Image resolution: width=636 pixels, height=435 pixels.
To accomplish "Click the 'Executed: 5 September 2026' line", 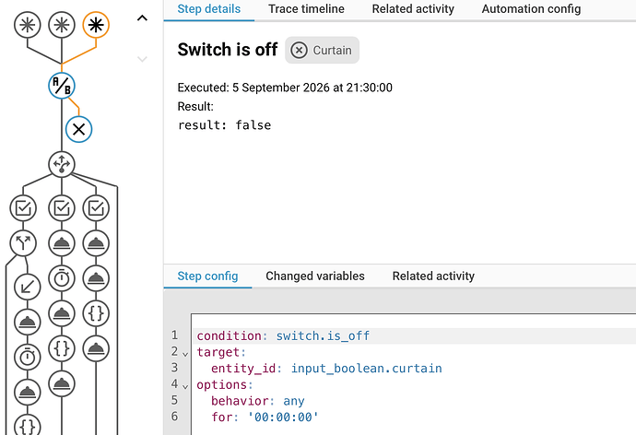I will pos(285,88).
